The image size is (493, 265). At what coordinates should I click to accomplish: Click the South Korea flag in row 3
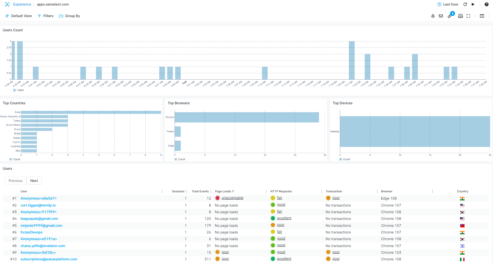(462, 212)
